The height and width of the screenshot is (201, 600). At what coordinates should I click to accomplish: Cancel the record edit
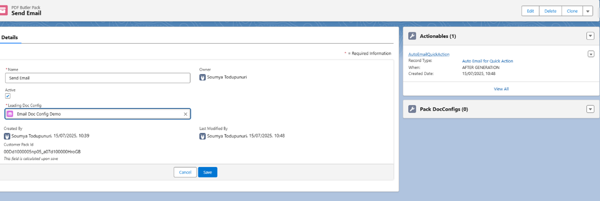tap(185, 172)
